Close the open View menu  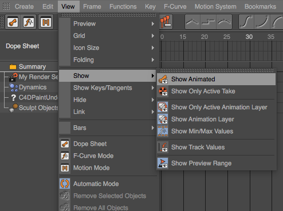coord(68,6)
